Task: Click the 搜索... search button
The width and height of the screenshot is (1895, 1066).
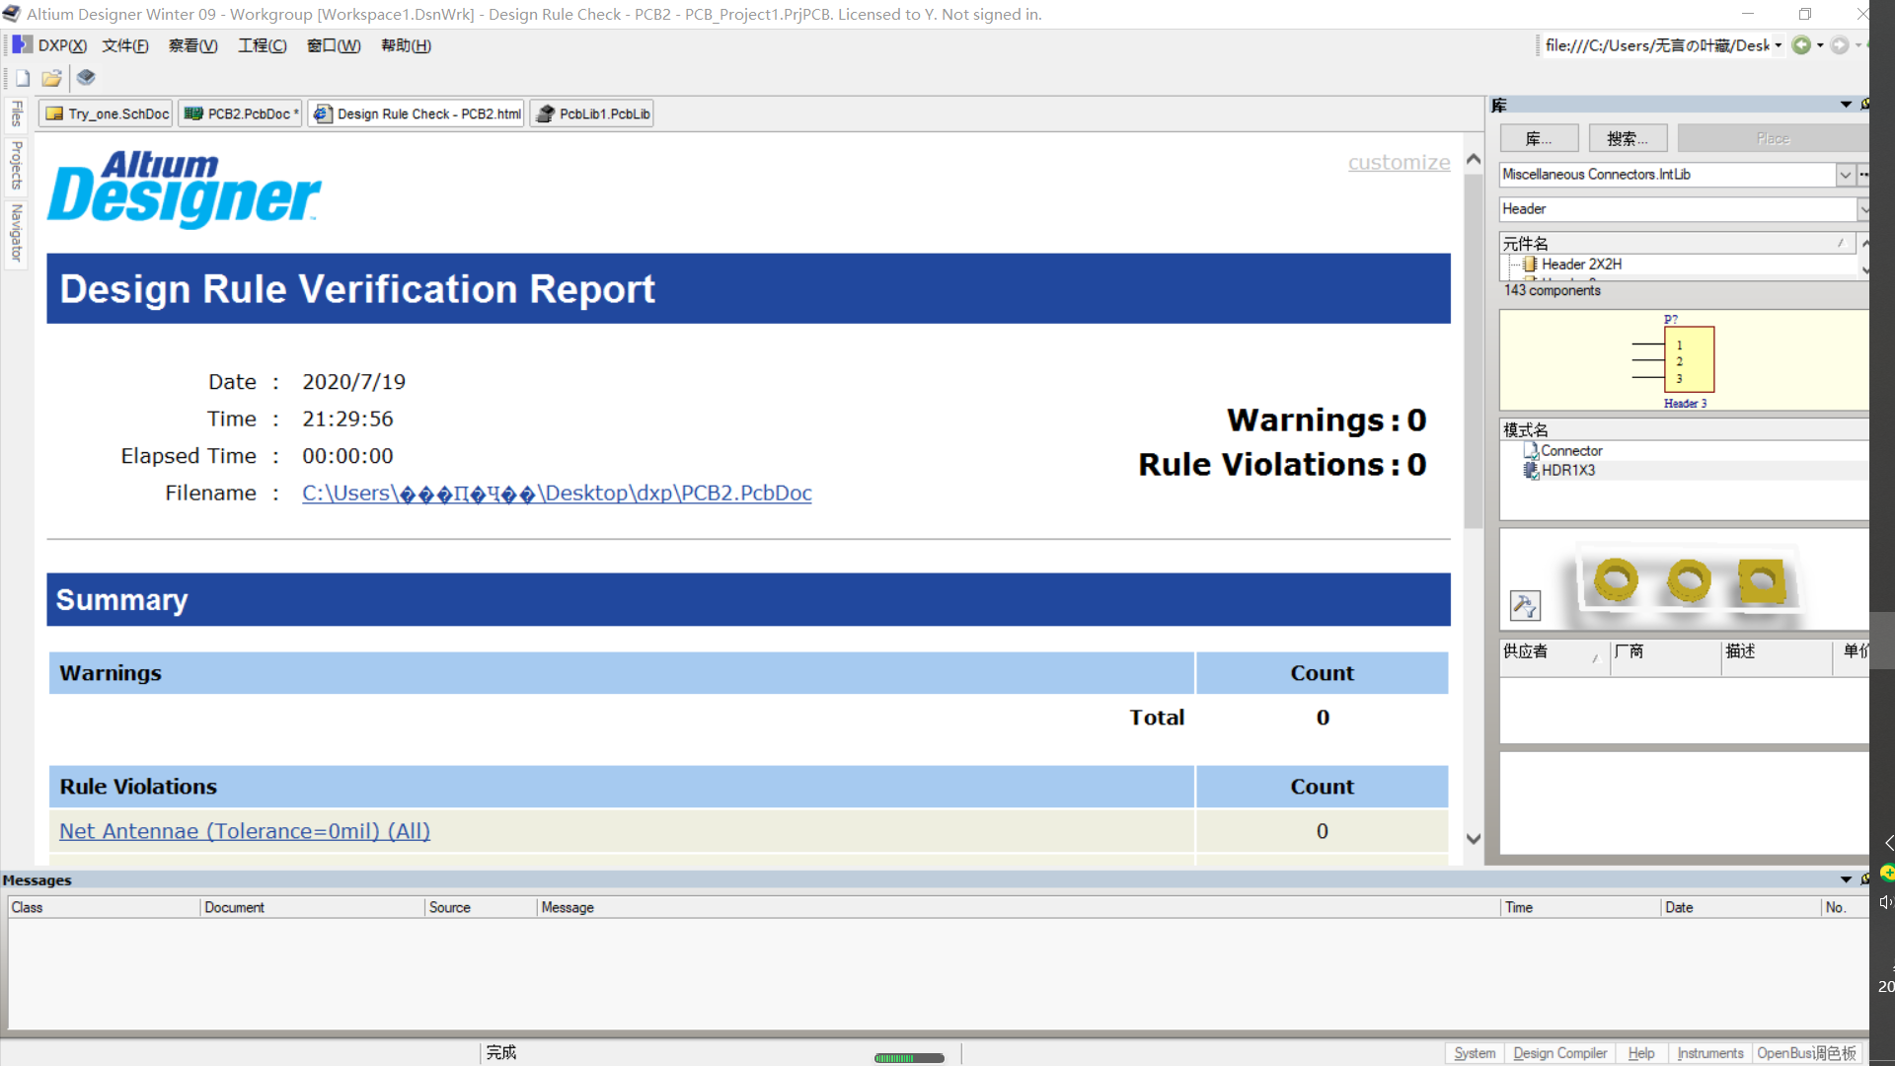Action: click(x=1628, y=139)
